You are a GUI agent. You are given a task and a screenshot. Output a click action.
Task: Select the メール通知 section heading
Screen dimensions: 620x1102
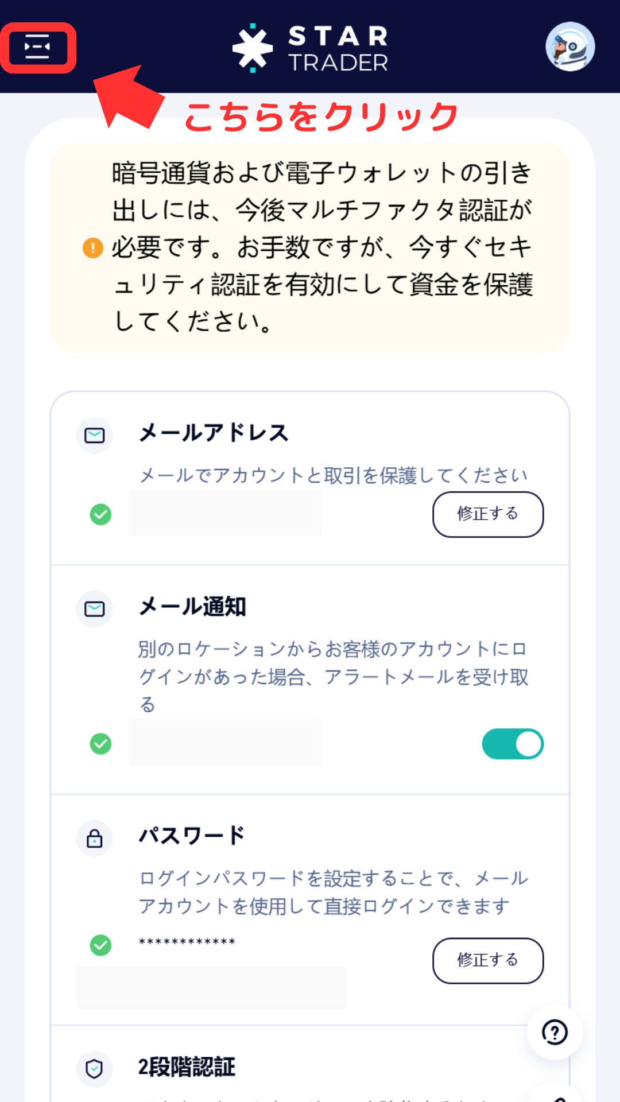[193, 607]
